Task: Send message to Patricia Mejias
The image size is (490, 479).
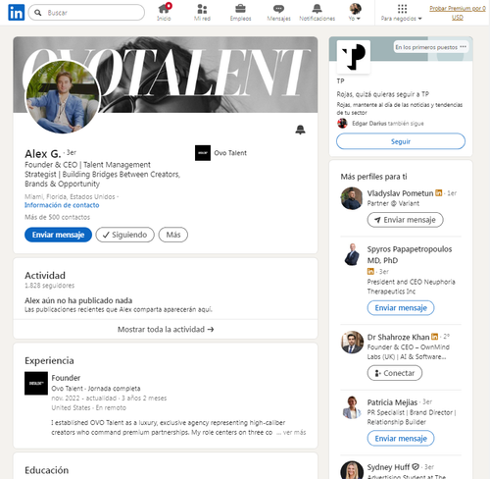Action: coord(401,439)
